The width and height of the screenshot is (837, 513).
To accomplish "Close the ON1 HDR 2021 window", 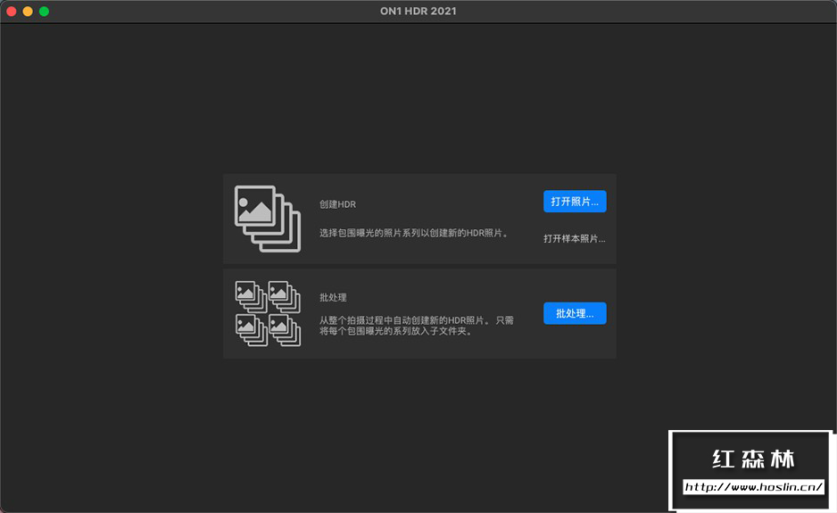I will pyautogui.click(x=12, y=12).
